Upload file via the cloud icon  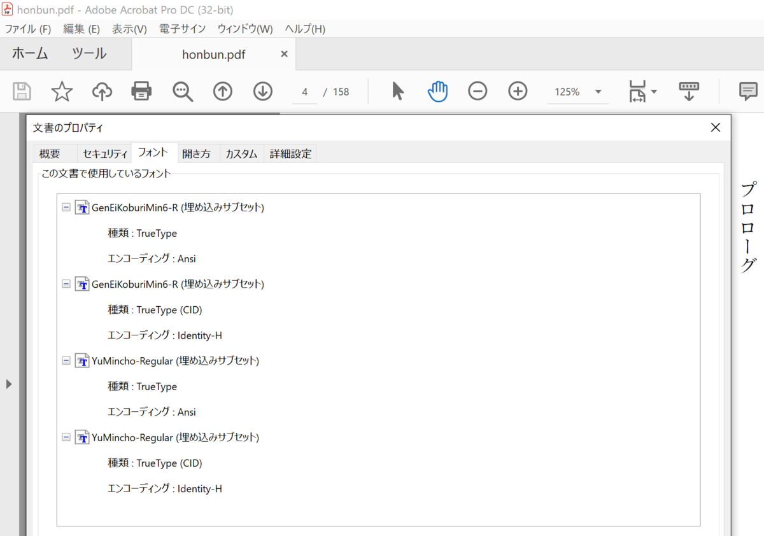(x=102, y=92)
